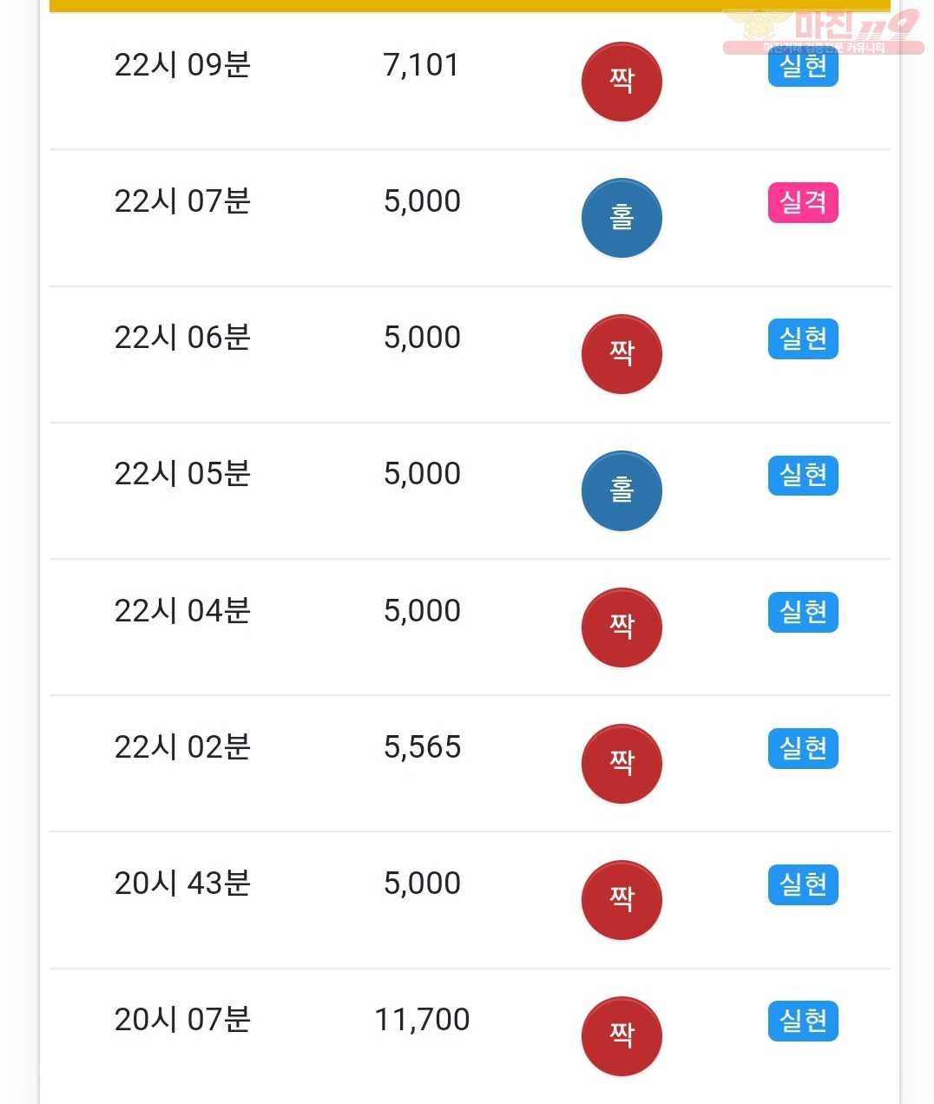Click the 실현 badge for 20시 07분
The image size is (934, 1104).
(x=803, y=1021)
